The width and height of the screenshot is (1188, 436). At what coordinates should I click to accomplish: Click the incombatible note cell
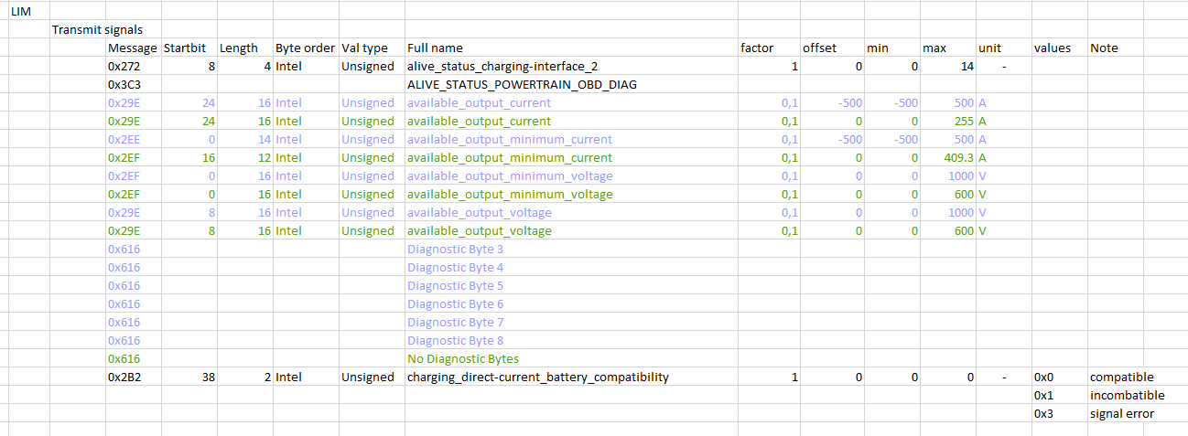click(x=1128, y=395)
